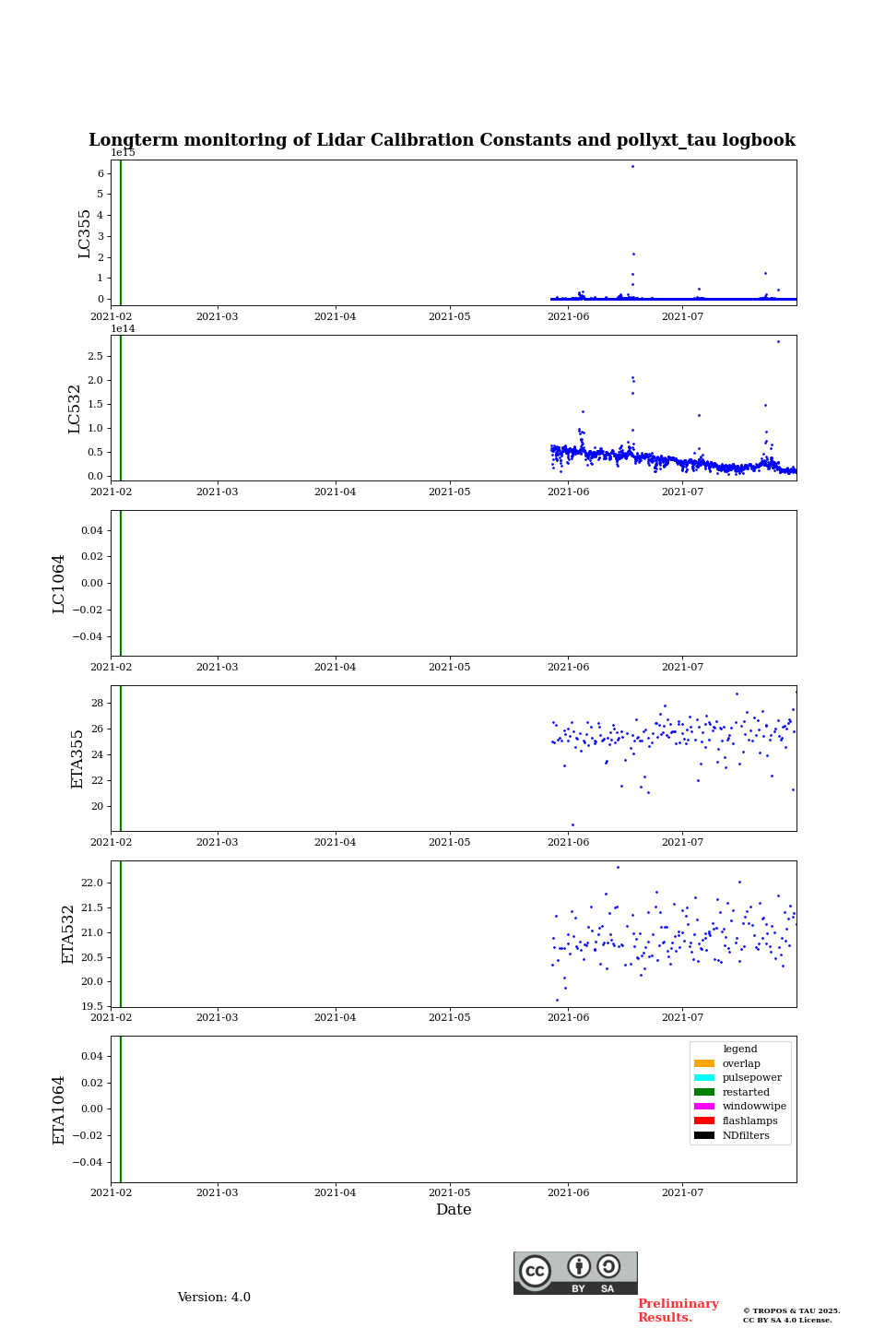Click the 'overlap' legend label
Screen dimensions: 885x1328
[x=741, y=1063]
